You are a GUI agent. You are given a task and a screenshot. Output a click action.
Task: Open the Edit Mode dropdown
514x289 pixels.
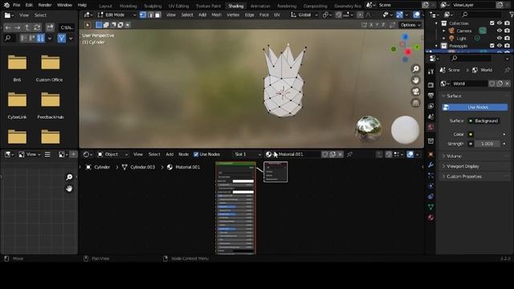(x=116, y=15)
